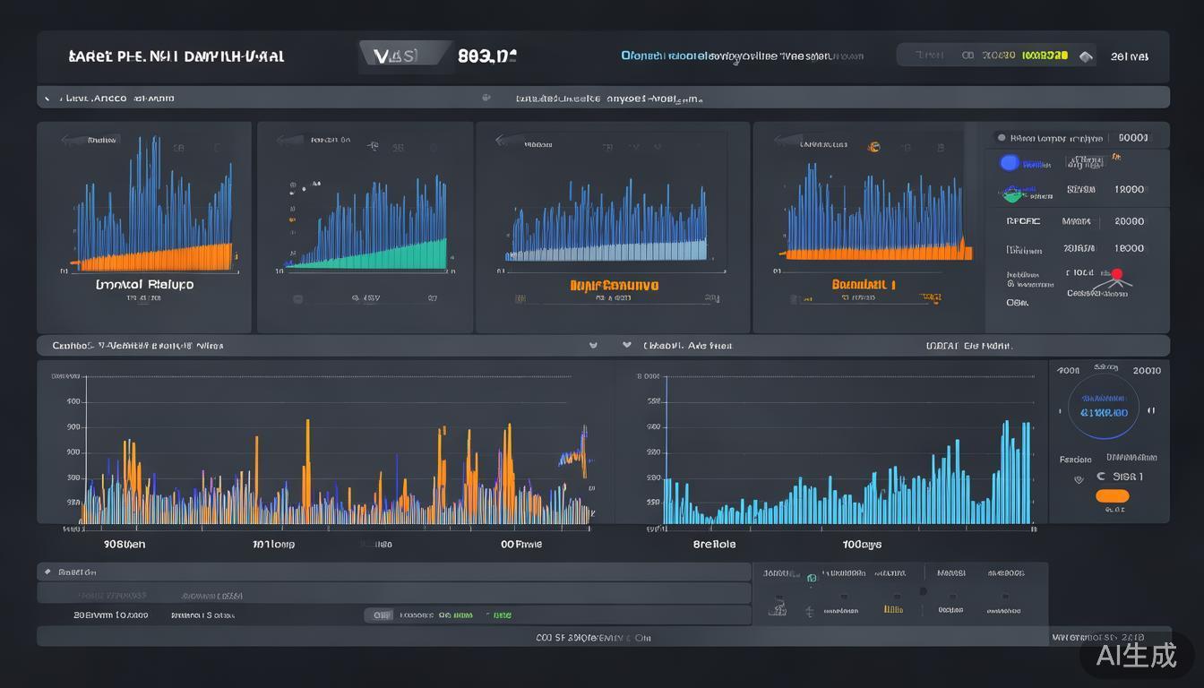Click the blue circle icon in the side legend
The image size is (1204, 688).
point(1010,163)
